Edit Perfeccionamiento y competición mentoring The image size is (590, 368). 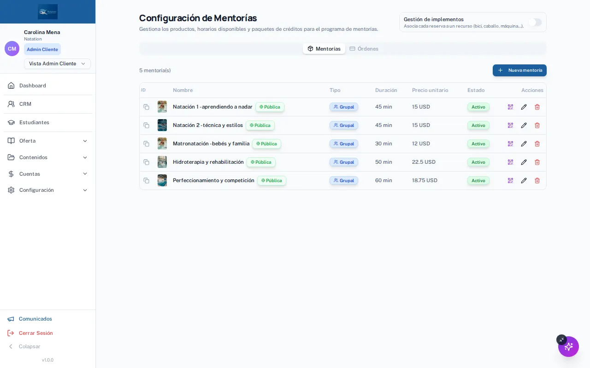524,180
